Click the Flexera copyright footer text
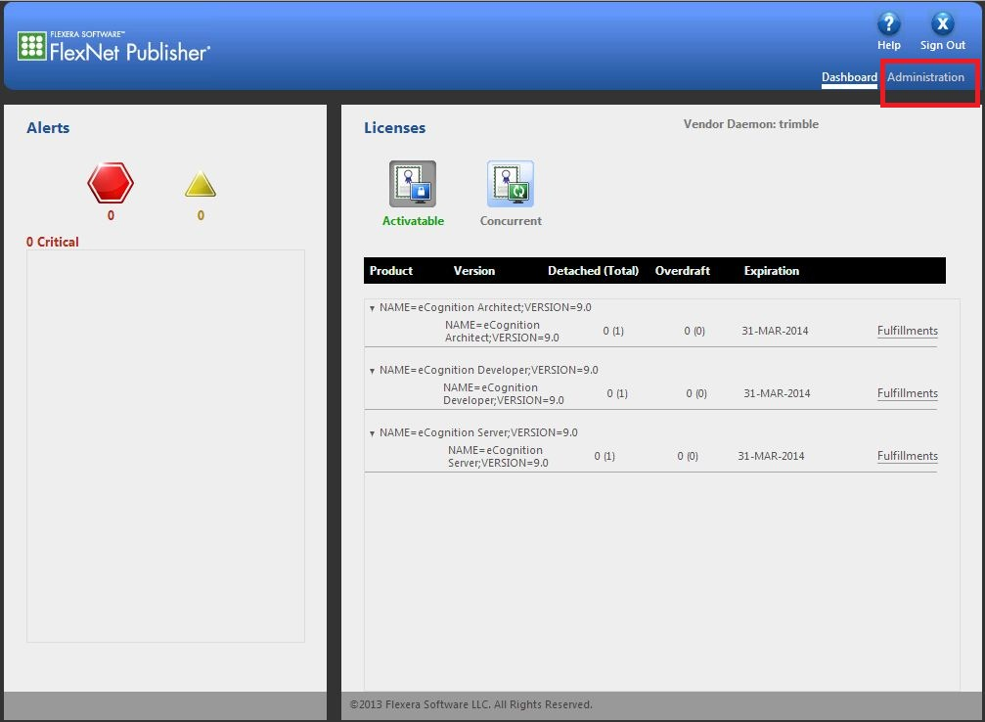The height and width of the screenshot is (722, 985). [471, 704]
